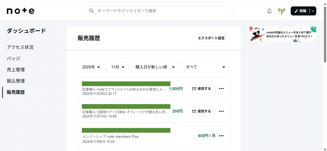Click the note logo
The width and height of the screenshot is (327, 151).
tap(20, 11)
